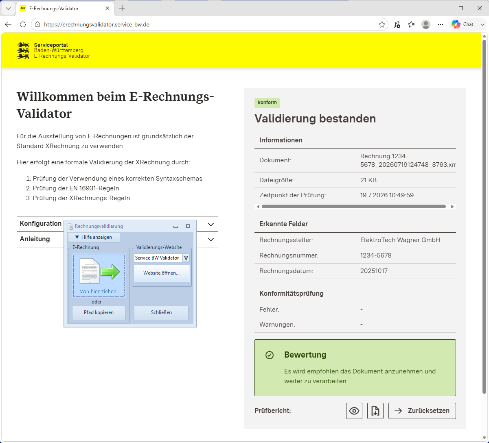Open browser settings three-dot menu

coord(441,24)
